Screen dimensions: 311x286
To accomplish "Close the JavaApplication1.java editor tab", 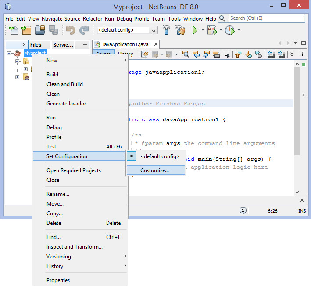I will [156, 44].
